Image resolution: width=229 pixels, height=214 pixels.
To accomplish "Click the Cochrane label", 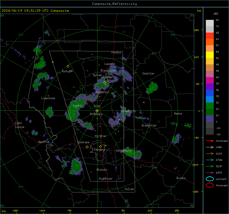I will 83,142.
